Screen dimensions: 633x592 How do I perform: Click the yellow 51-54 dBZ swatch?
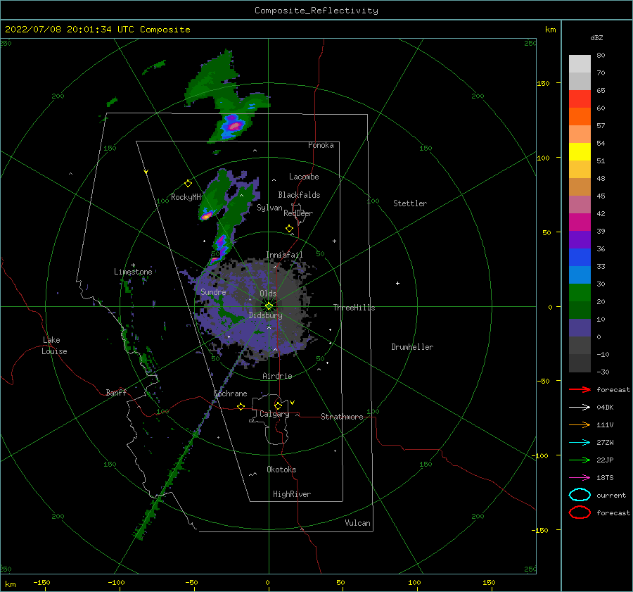click(x=580, y=152)
